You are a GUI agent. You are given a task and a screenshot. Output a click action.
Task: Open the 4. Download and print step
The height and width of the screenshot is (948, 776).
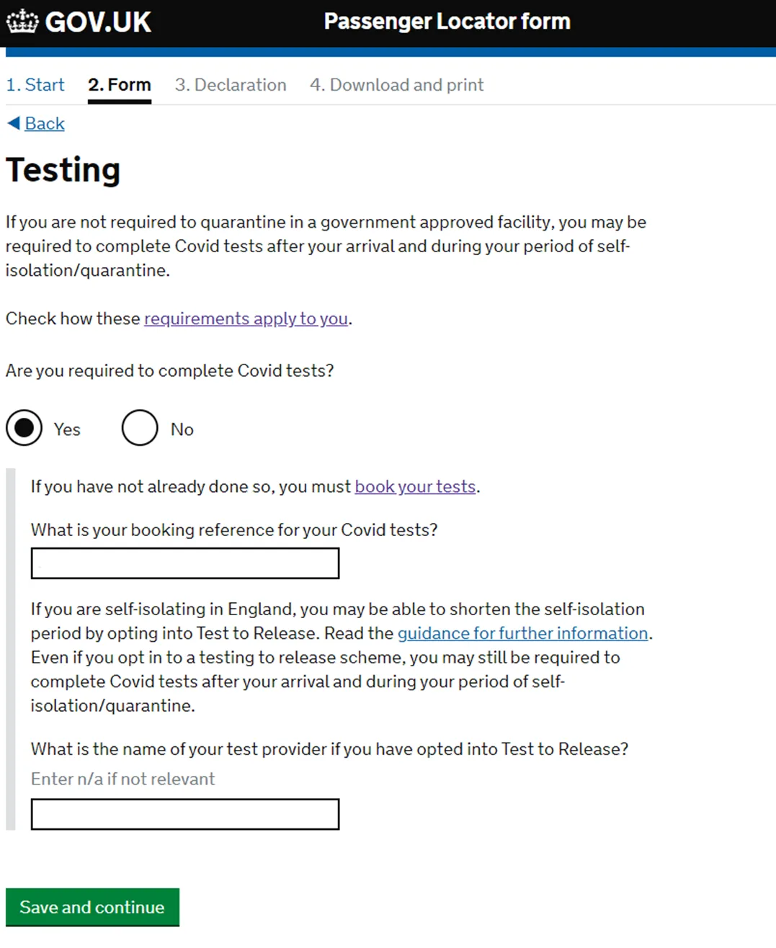[x=397, y=85]
